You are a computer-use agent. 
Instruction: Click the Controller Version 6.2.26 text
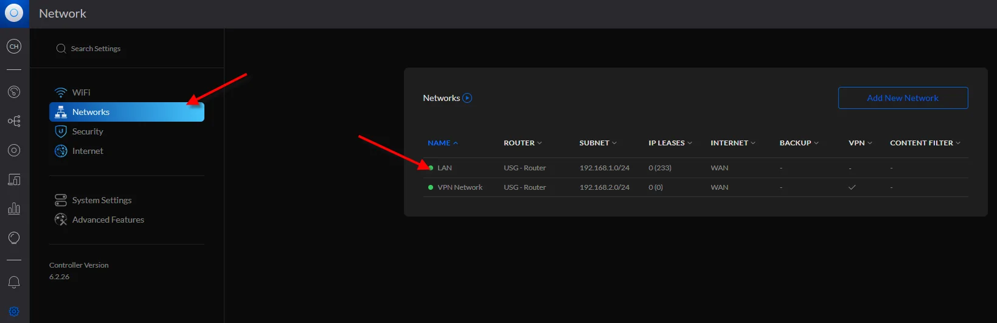79,271
